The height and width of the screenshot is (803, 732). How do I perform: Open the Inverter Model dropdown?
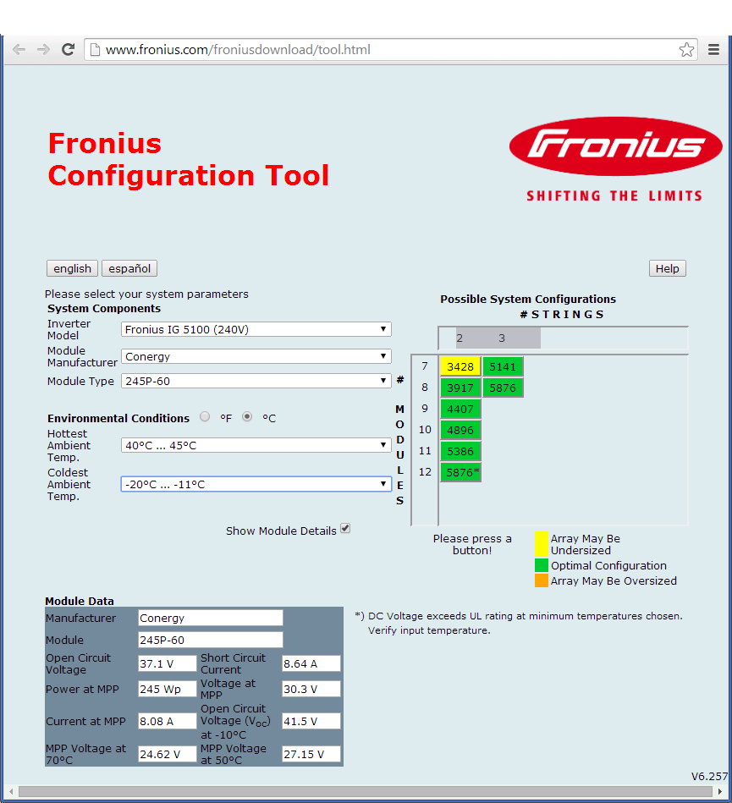click(256, 329)
